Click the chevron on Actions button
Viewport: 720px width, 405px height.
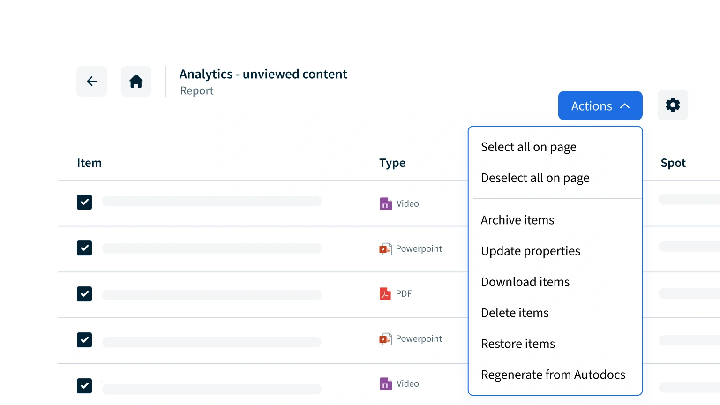pos(625,106)
